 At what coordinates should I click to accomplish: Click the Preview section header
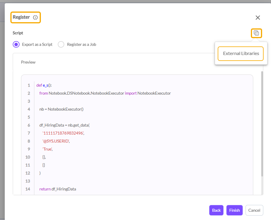(28, 62)
